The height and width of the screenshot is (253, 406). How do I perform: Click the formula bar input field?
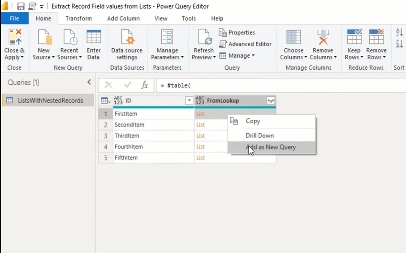[281, 85]
